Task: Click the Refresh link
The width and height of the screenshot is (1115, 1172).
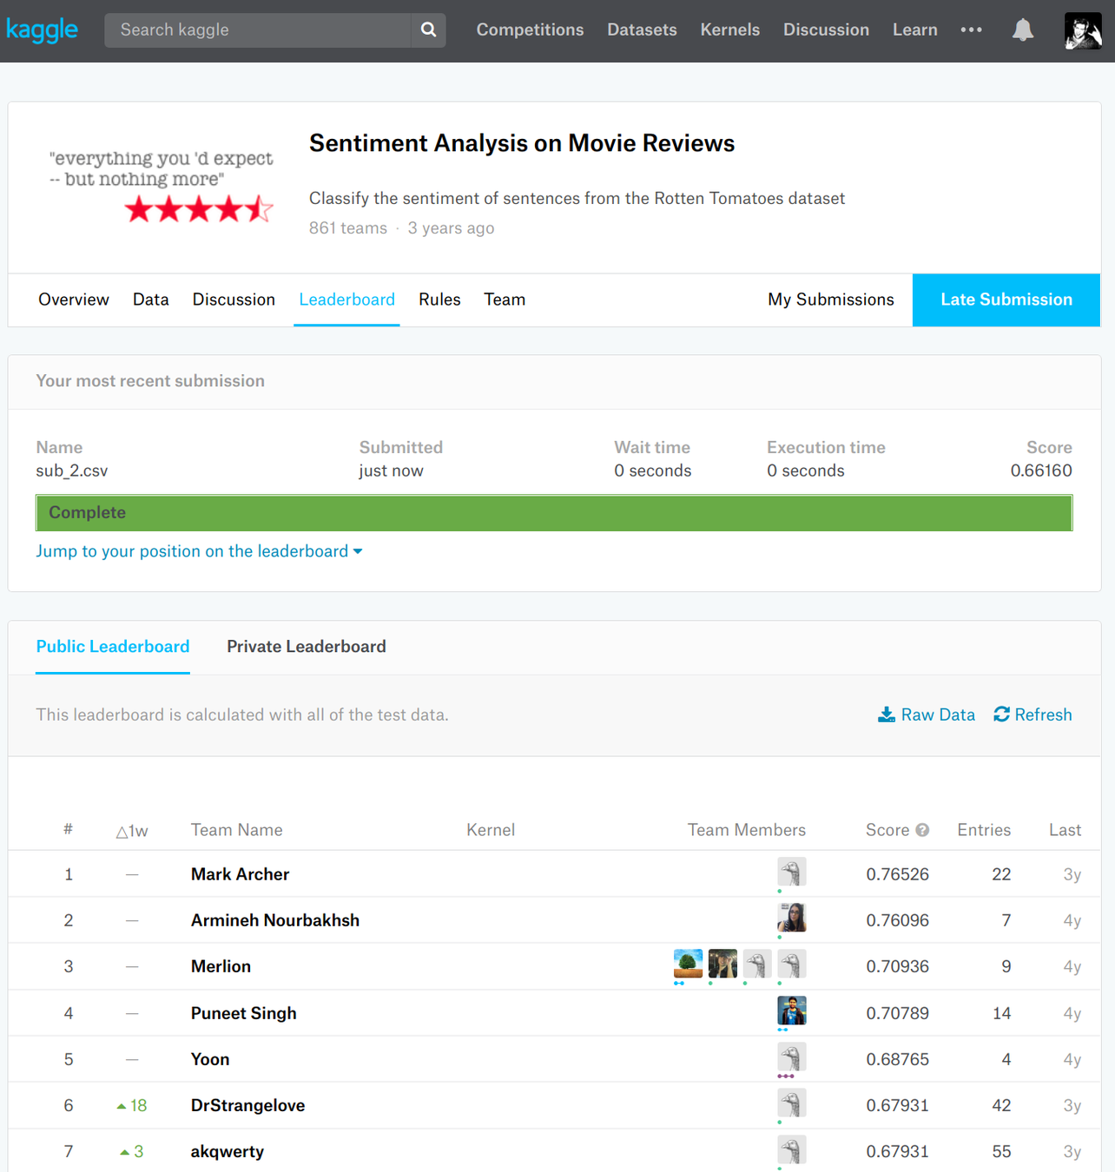Action: [1043, 714]
